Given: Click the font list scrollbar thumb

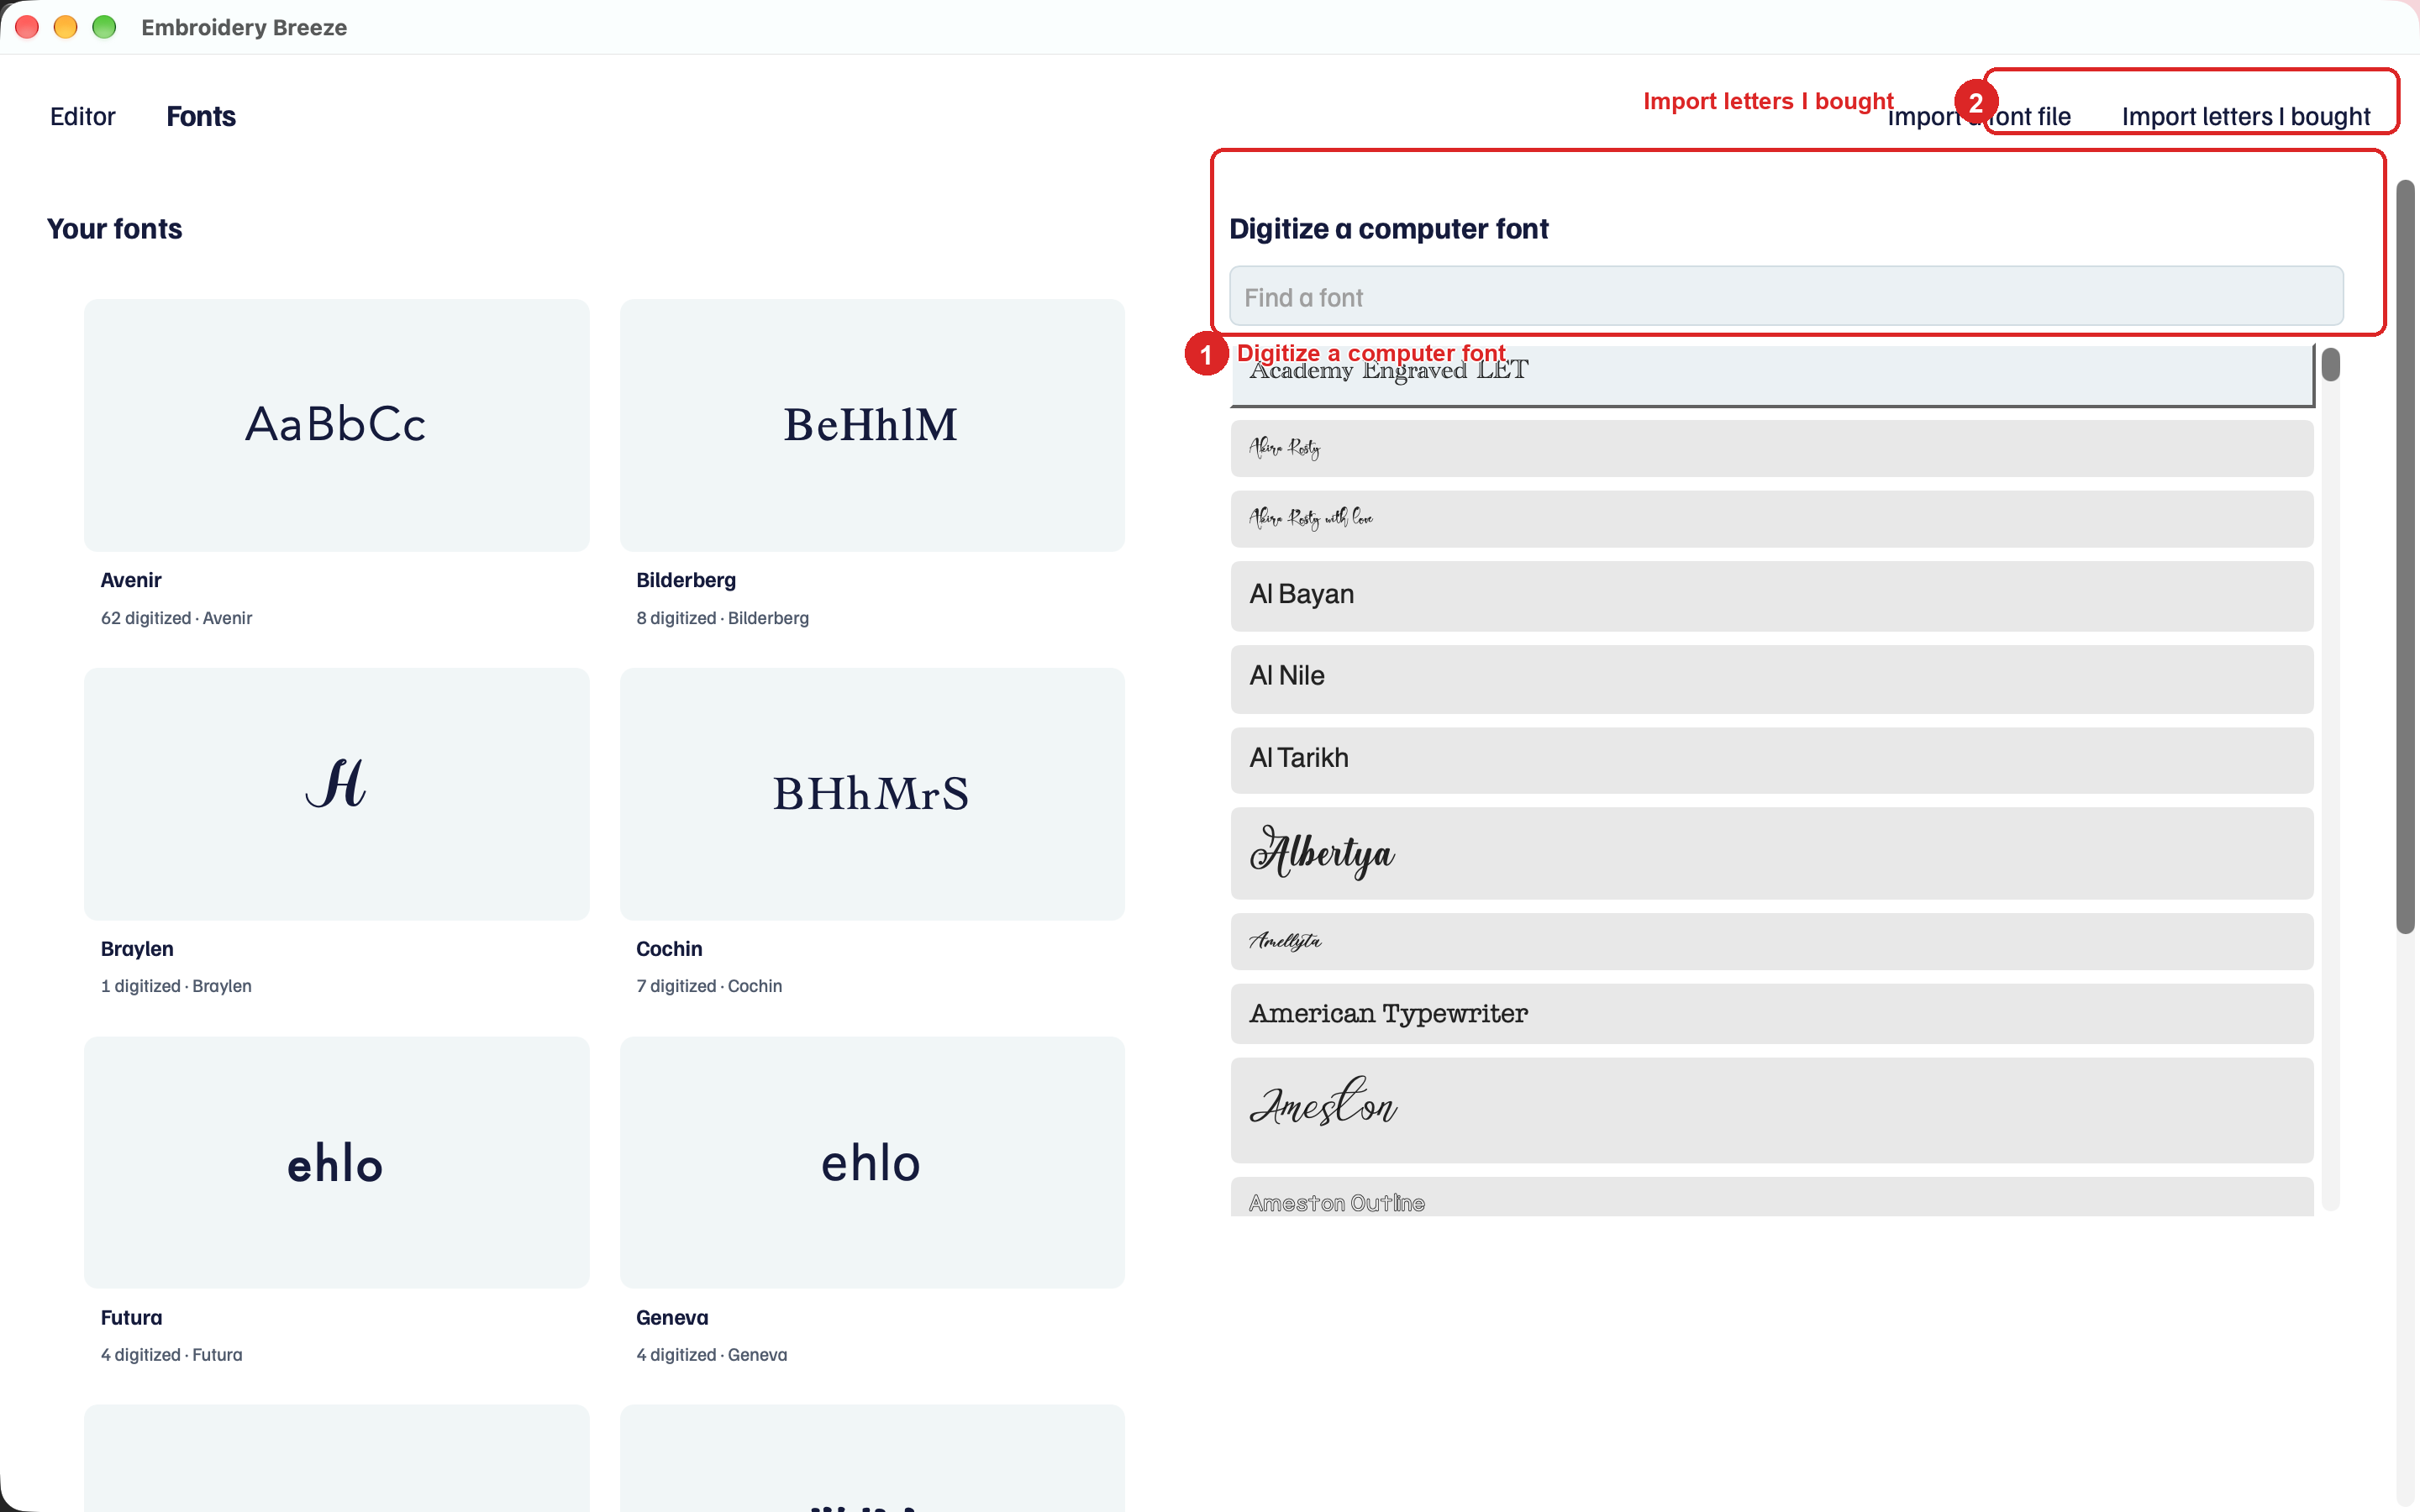Looking at the screenshot, I should (2331, 364).
